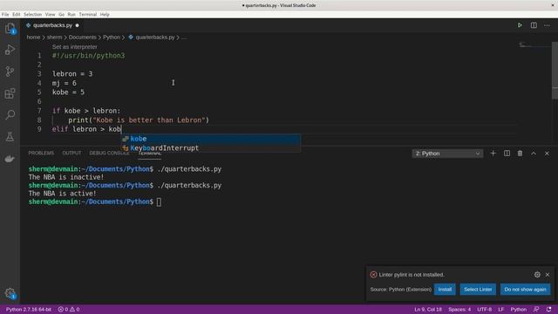This screenshot has width=558, height=314.
Task: Open the View menu
Action: 50,14
